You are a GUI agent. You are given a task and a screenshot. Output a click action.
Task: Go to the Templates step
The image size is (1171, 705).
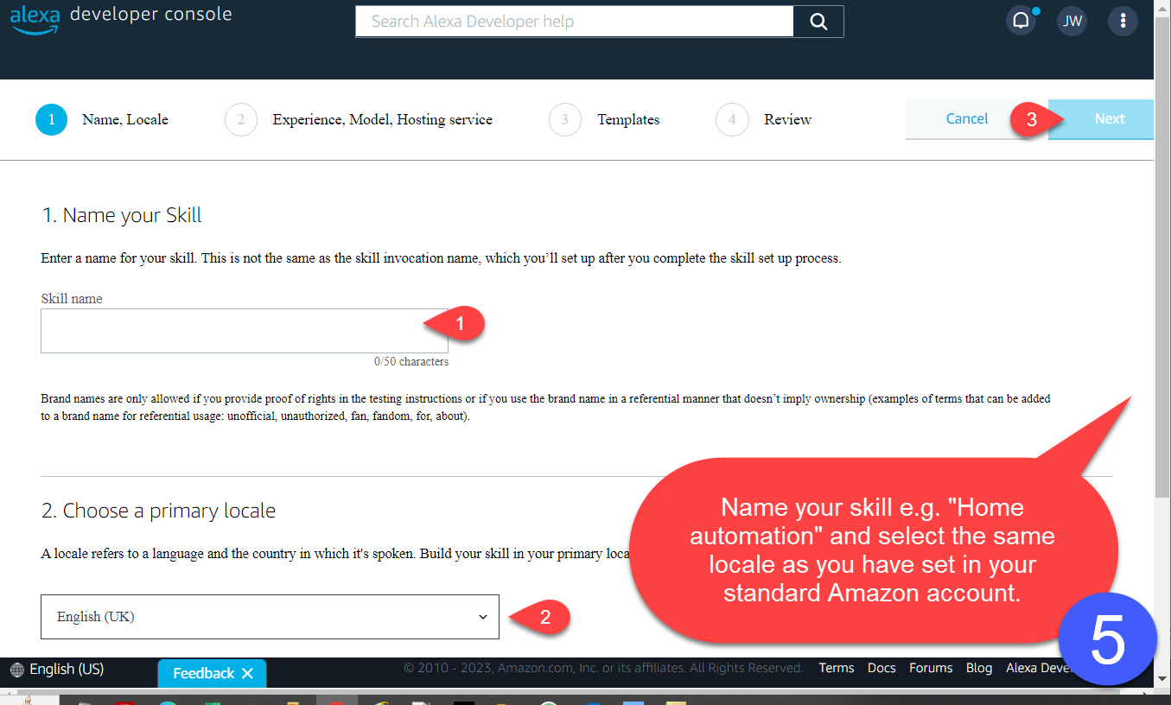(627, 120)
